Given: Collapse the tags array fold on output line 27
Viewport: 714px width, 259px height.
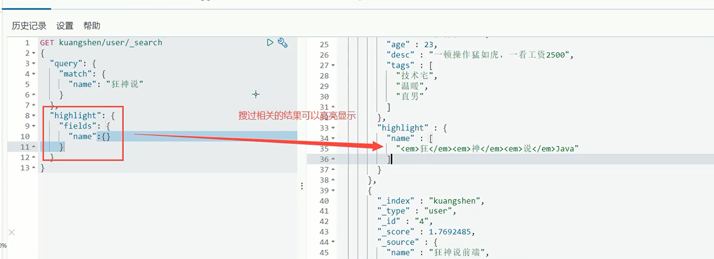Looking at the screenshot, I should (333, 66).
